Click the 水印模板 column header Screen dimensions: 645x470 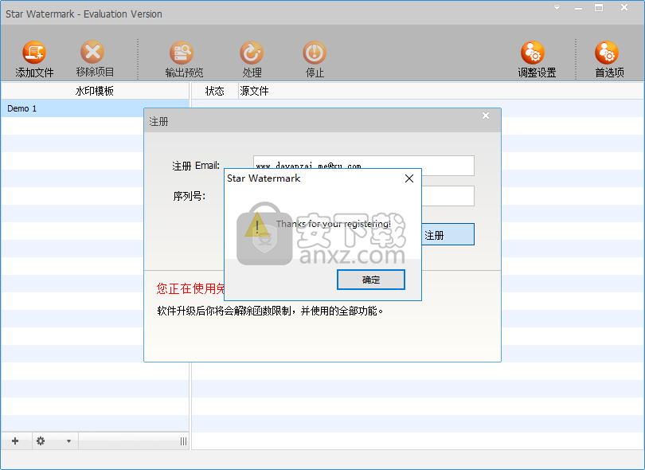click(x=95, y=91)
